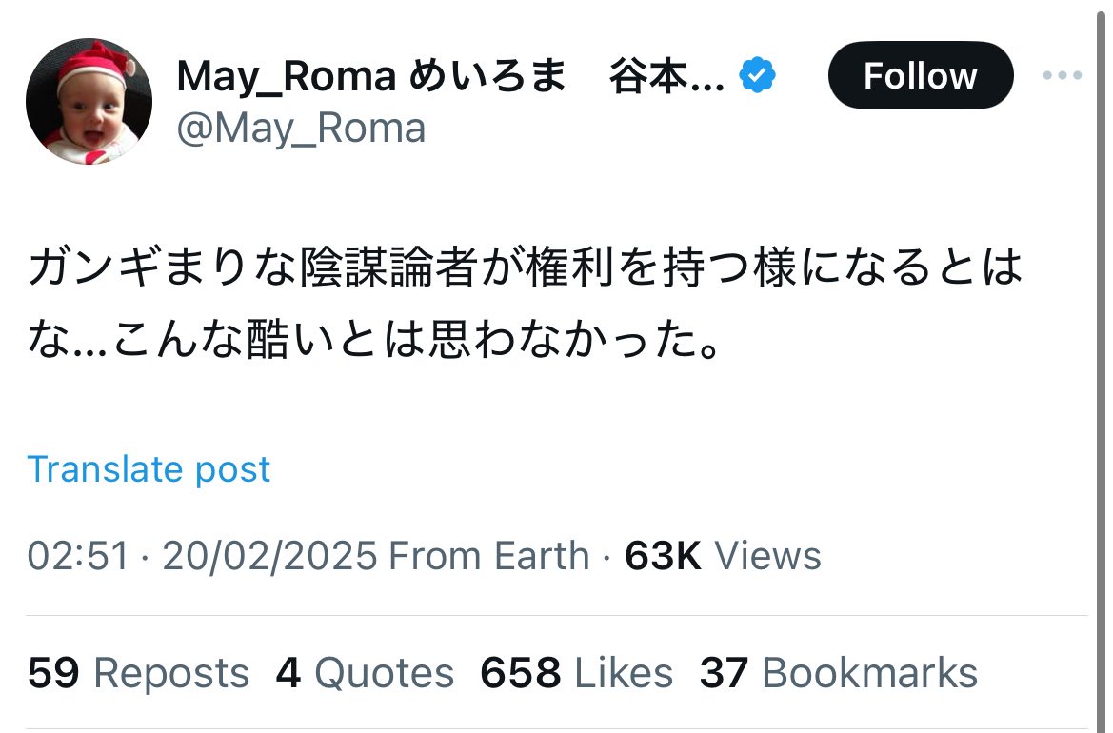
Task: Click the word Views beside 63K
Action: 767,556
